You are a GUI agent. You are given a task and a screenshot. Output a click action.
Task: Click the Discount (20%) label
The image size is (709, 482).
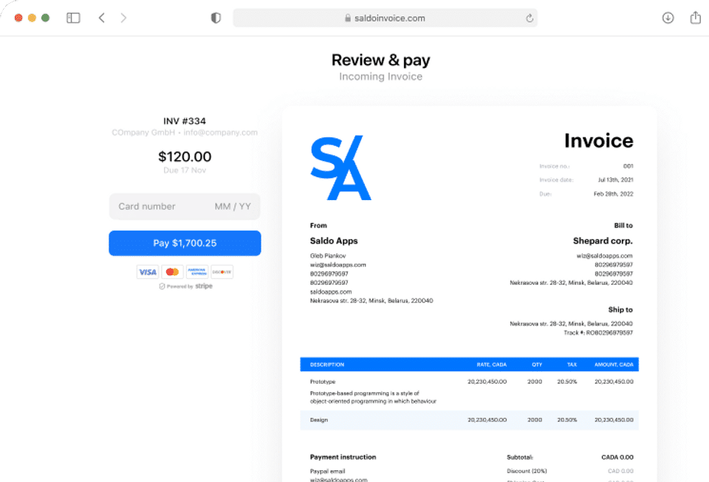[x=527, y=471]
